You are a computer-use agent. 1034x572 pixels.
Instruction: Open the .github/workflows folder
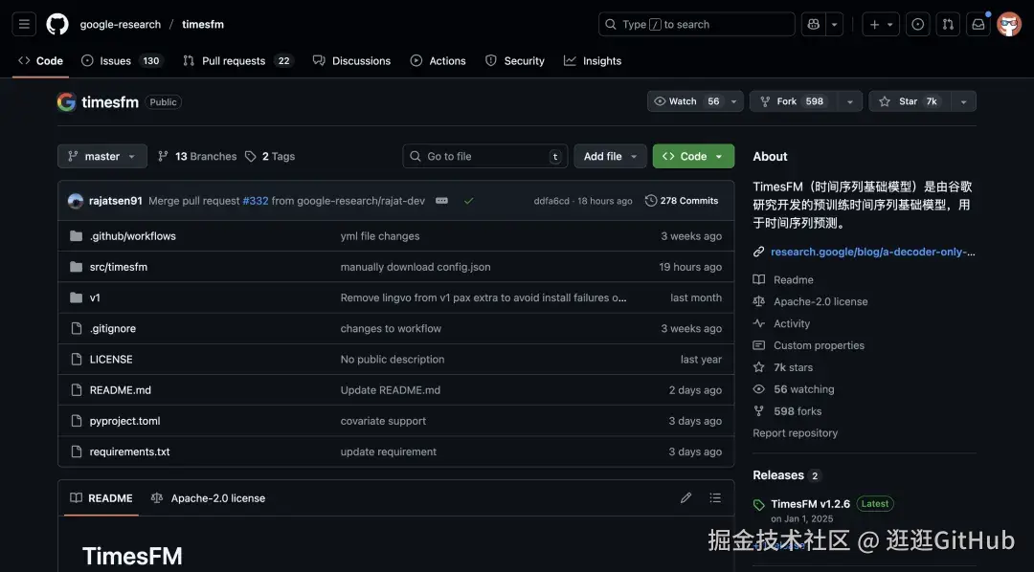(132, 236)
